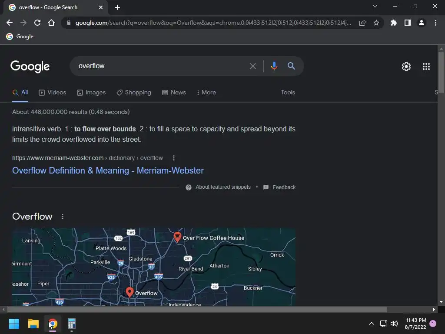Close the overflow - Google Search tab
Screen dimensions: 445x334
tap(101, 7)
